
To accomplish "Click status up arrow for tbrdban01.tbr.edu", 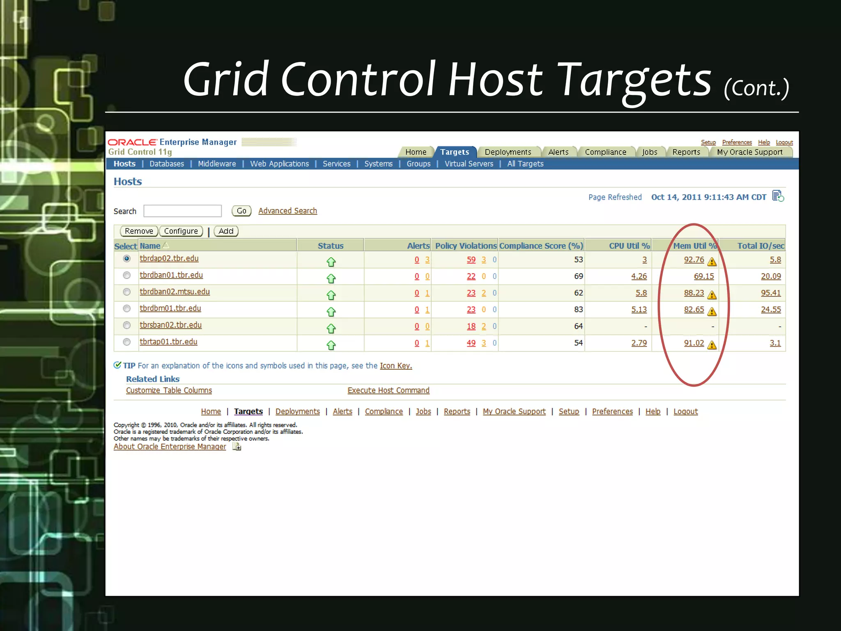I will [x=331, y=279].
